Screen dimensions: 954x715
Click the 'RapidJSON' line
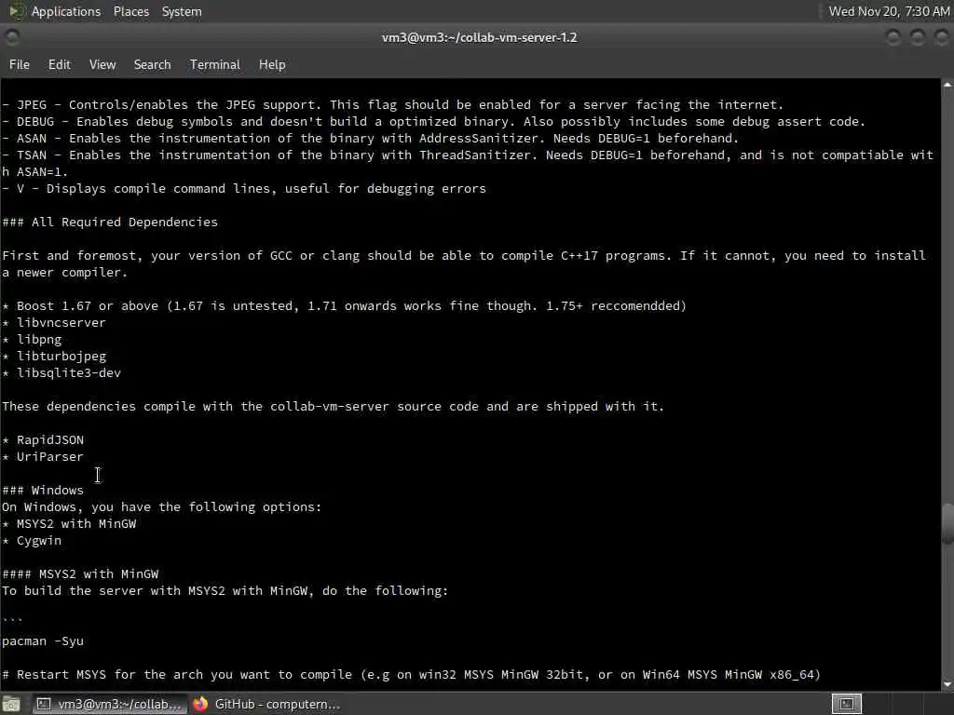tap(43, 440)
